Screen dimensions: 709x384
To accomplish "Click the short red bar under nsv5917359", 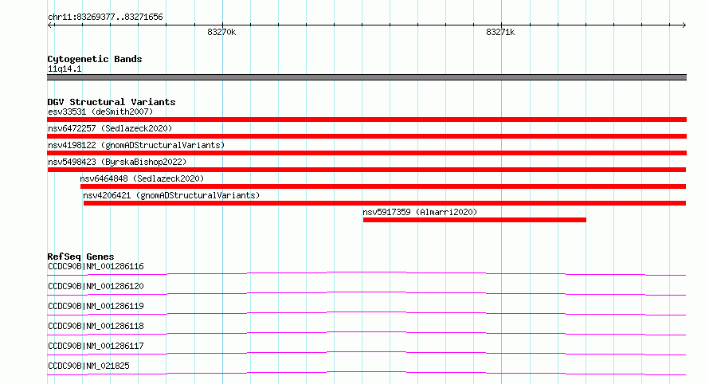I will [474, 220].
